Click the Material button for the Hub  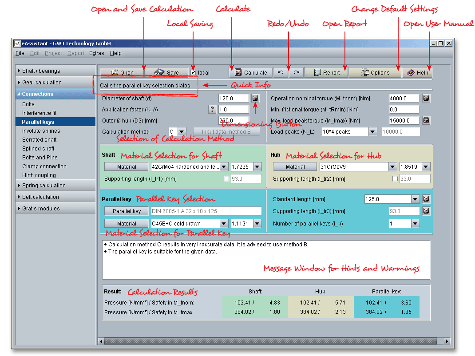pyautogui.click(x=295, y=166)
